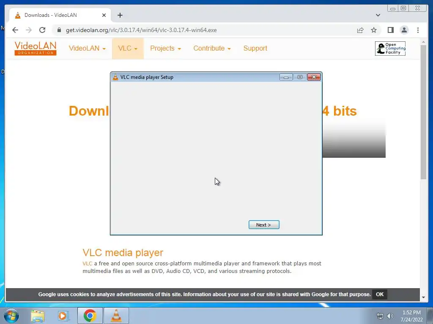Select the Downloads - VideoLAN tab

[60, 15]
